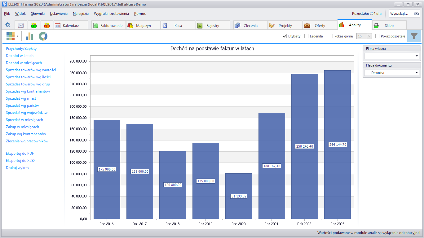Open Sprzedaż wg kontrahentów
This screenshot has width=424, height=238.
[x=28, y=91]
